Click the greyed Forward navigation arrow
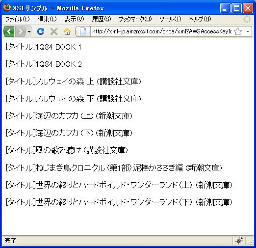 pyautogui.click(x=20, y=31)
